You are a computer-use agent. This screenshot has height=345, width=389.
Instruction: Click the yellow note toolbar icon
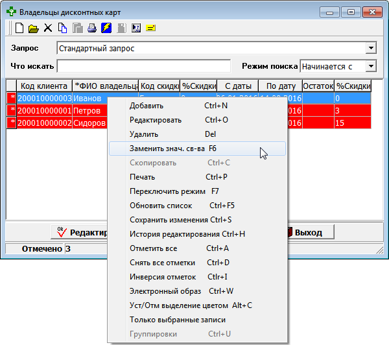[150, 28]
